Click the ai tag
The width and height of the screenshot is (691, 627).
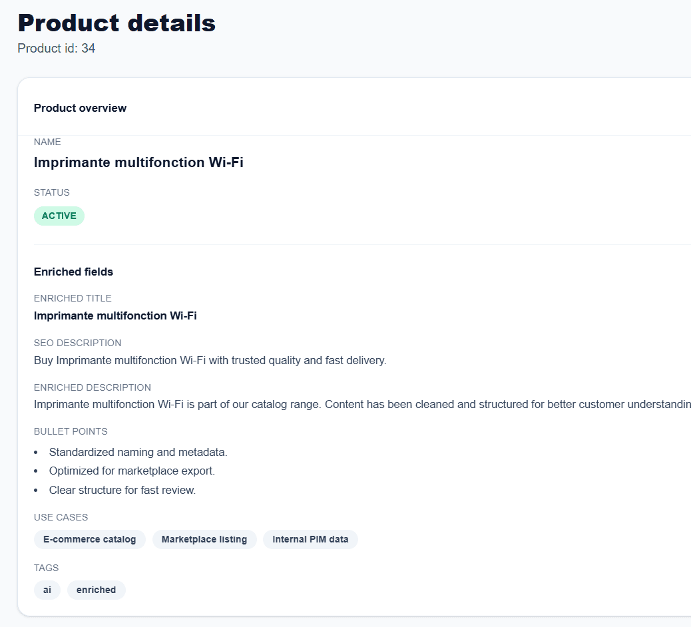coord(47,590)
